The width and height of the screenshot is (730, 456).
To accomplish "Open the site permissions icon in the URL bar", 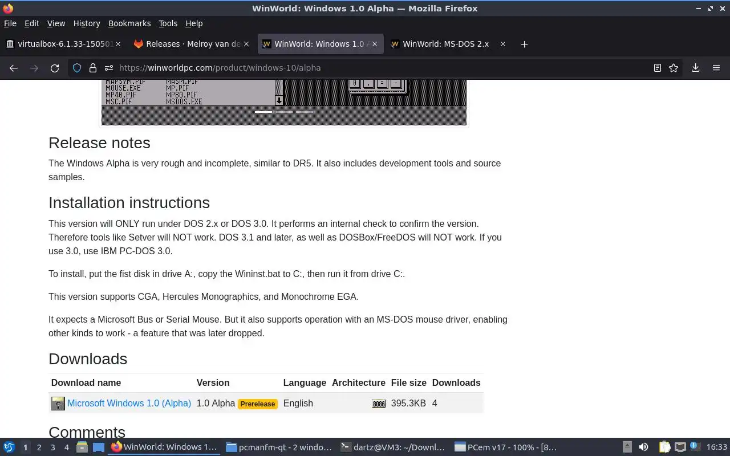I will [108, 68].
